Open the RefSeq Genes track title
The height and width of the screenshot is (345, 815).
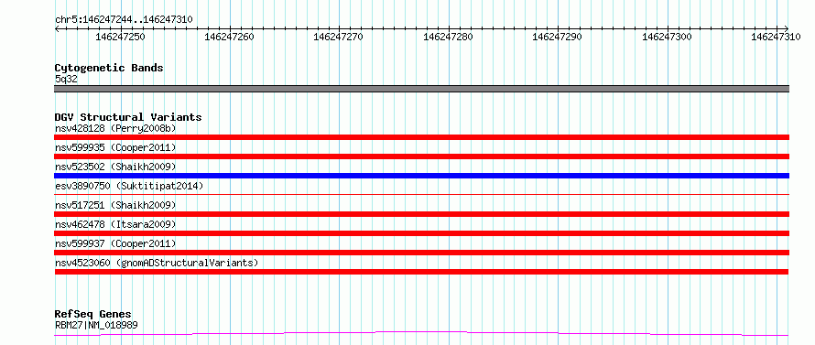(x=93, y=315)
